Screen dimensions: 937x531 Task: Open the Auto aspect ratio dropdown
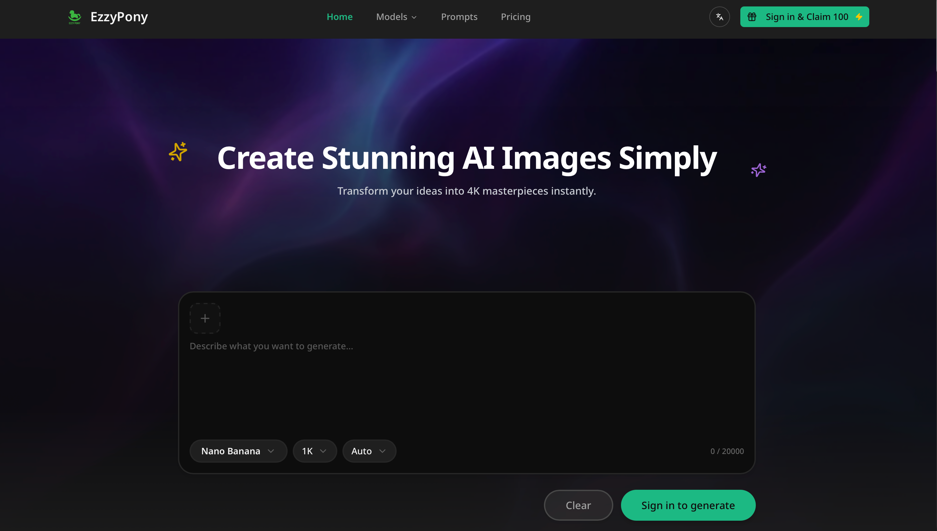pos(369,451)
